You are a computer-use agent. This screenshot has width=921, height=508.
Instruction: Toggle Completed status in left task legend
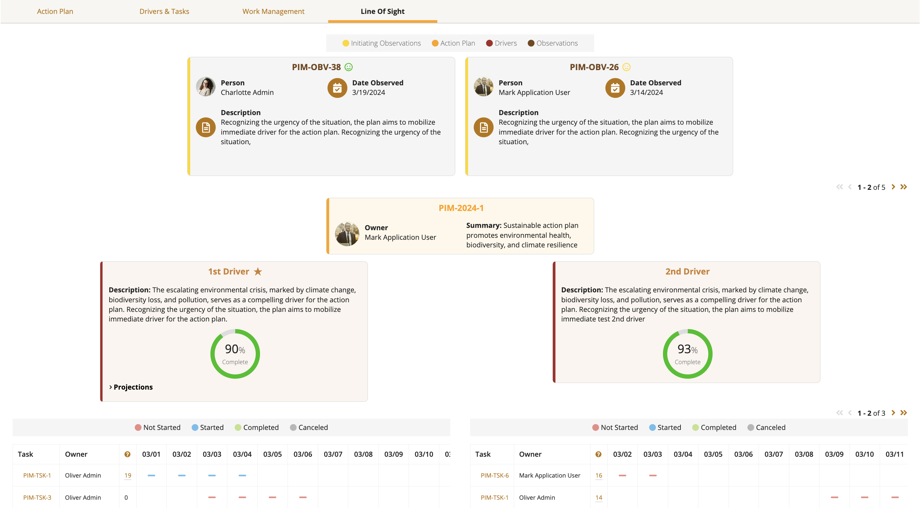pyautogui.click(x=256, y=428)
